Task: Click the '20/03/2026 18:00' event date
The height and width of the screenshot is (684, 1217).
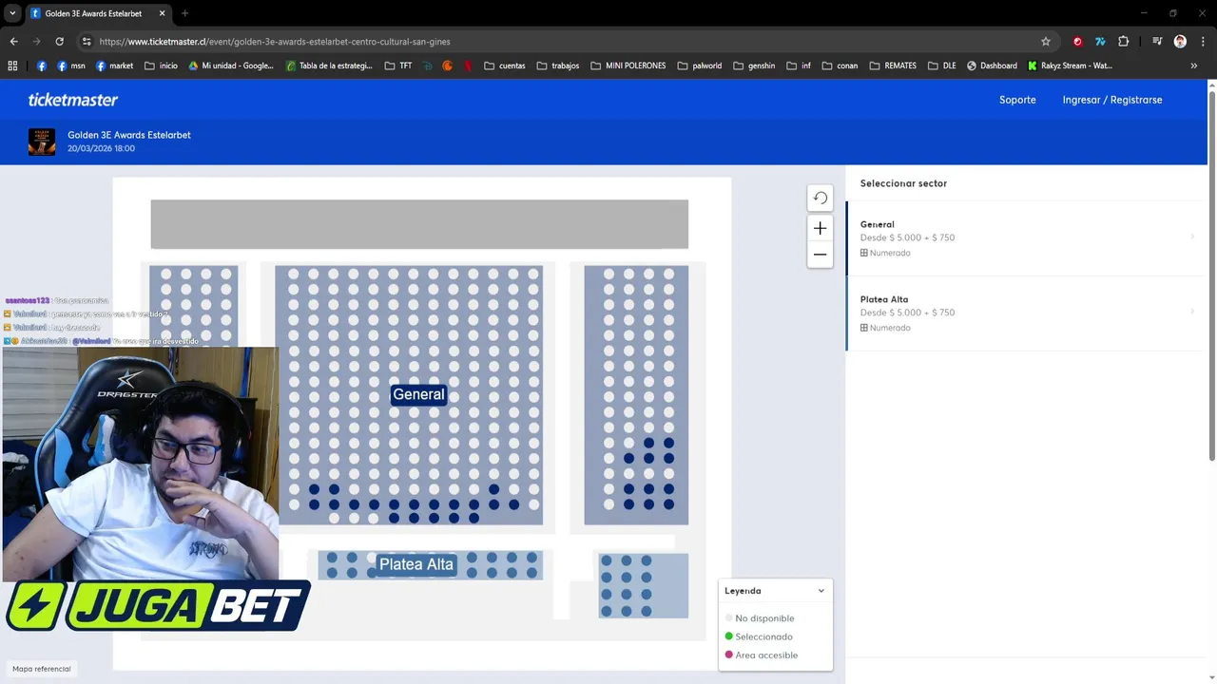Action: coord(101,149)
